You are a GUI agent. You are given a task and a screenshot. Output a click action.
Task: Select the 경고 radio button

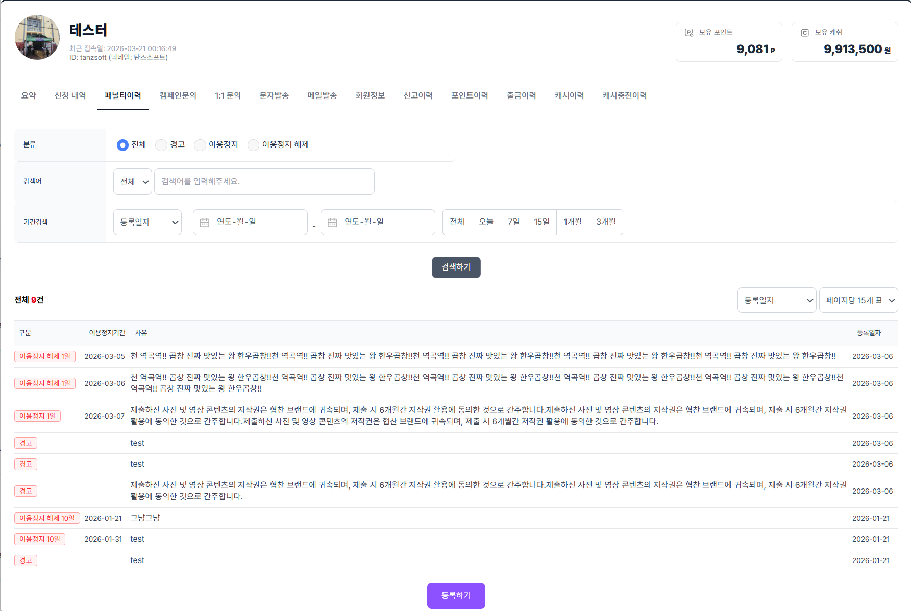(161, 145)
